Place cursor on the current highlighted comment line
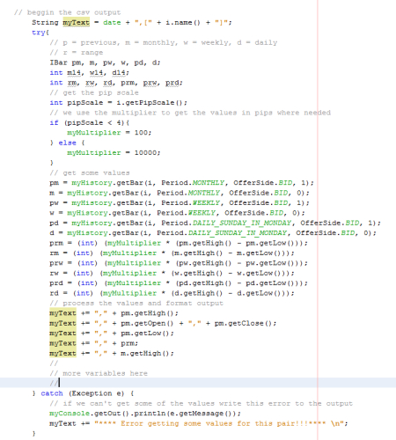The height and width of the screenshot is (440, 396). pos(198,383)
